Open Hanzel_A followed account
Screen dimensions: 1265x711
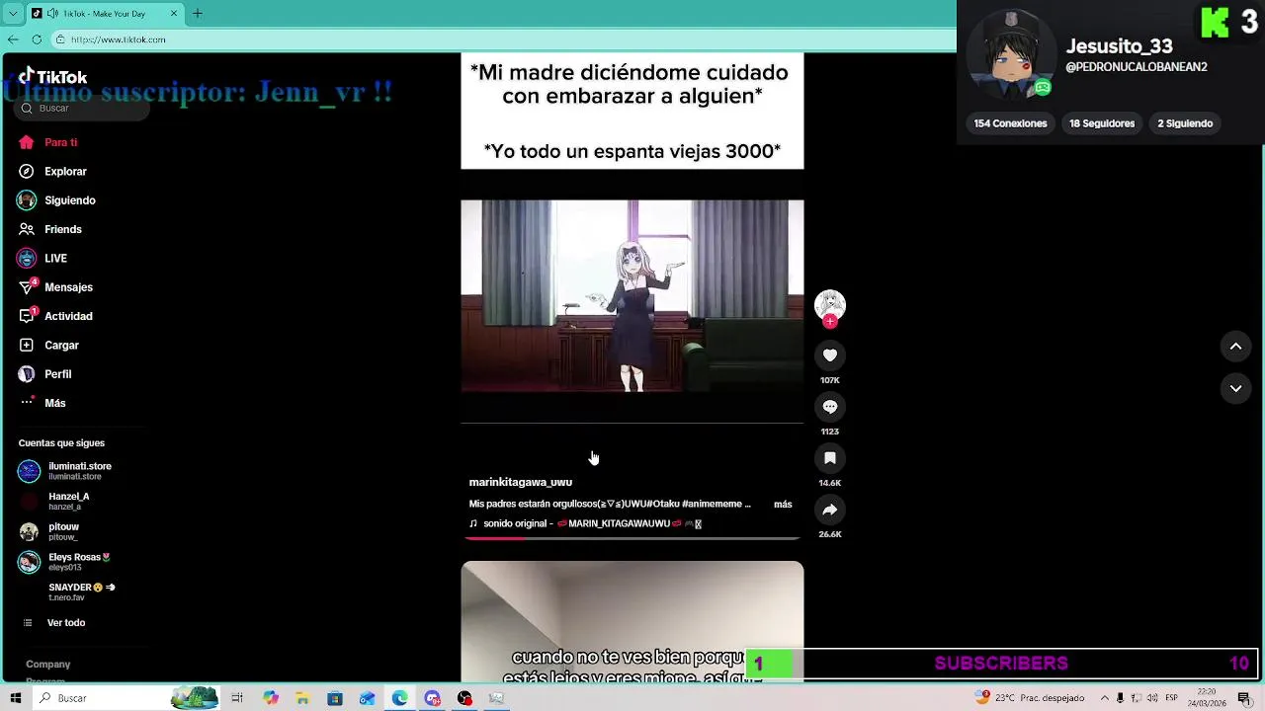tap(55, 502)
